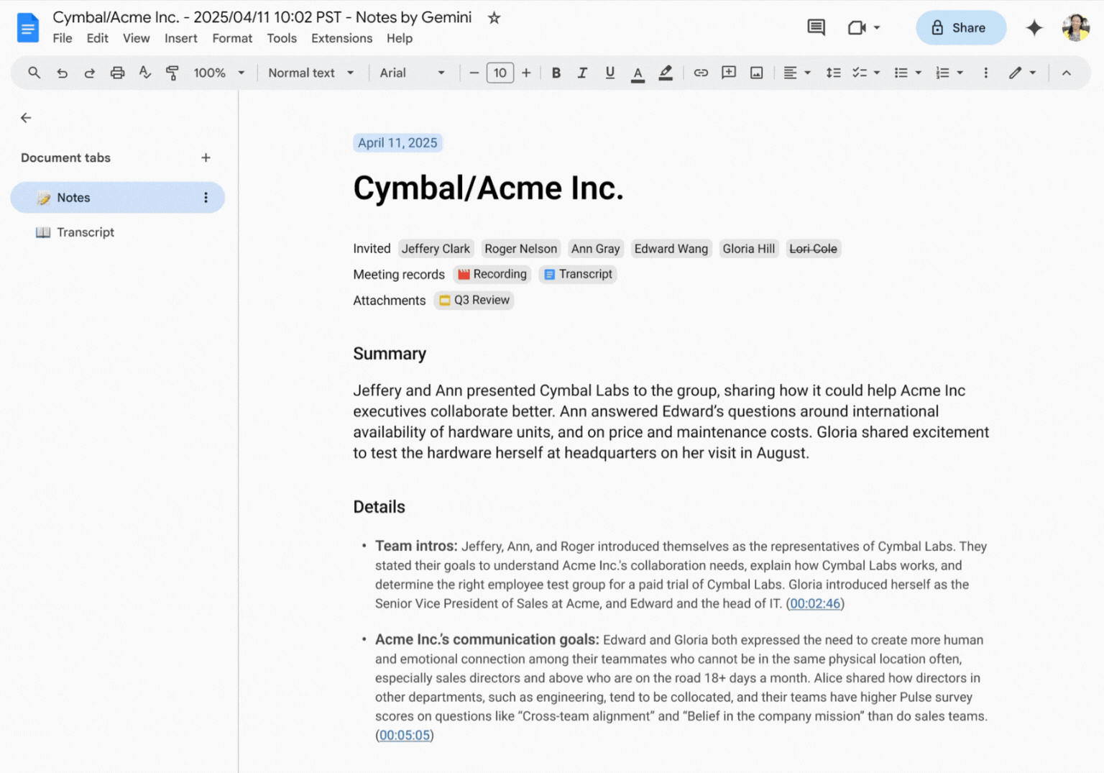The height and width of the screenshot is (773, 1104).
Task: Click the font size input field
Action: 500,73
